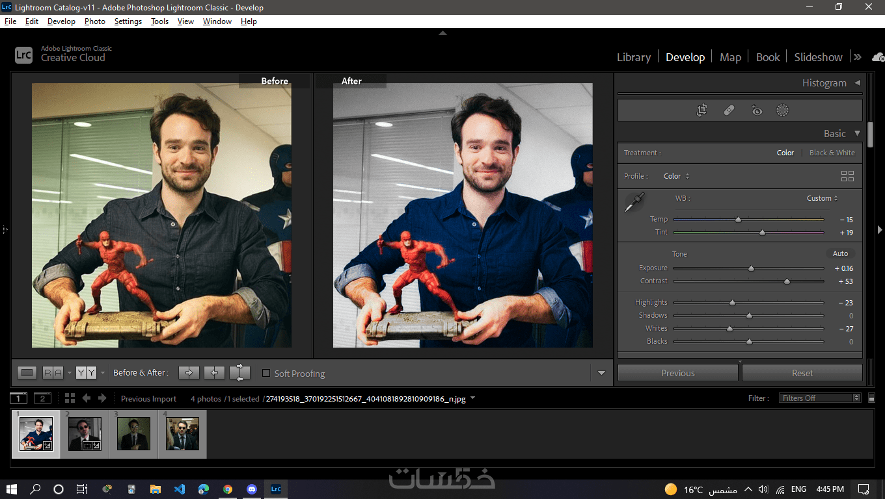Copy Before settings to After arrow
This screenshot has width=885, height=499.
189,372
